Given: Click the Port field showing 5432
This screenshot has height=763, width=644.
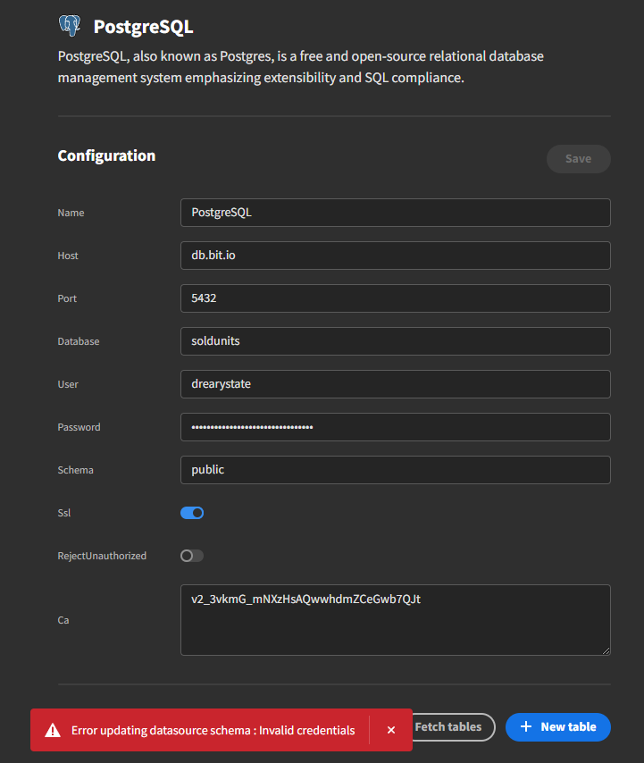Looking at the screenshot, I should tap(395, 298).
